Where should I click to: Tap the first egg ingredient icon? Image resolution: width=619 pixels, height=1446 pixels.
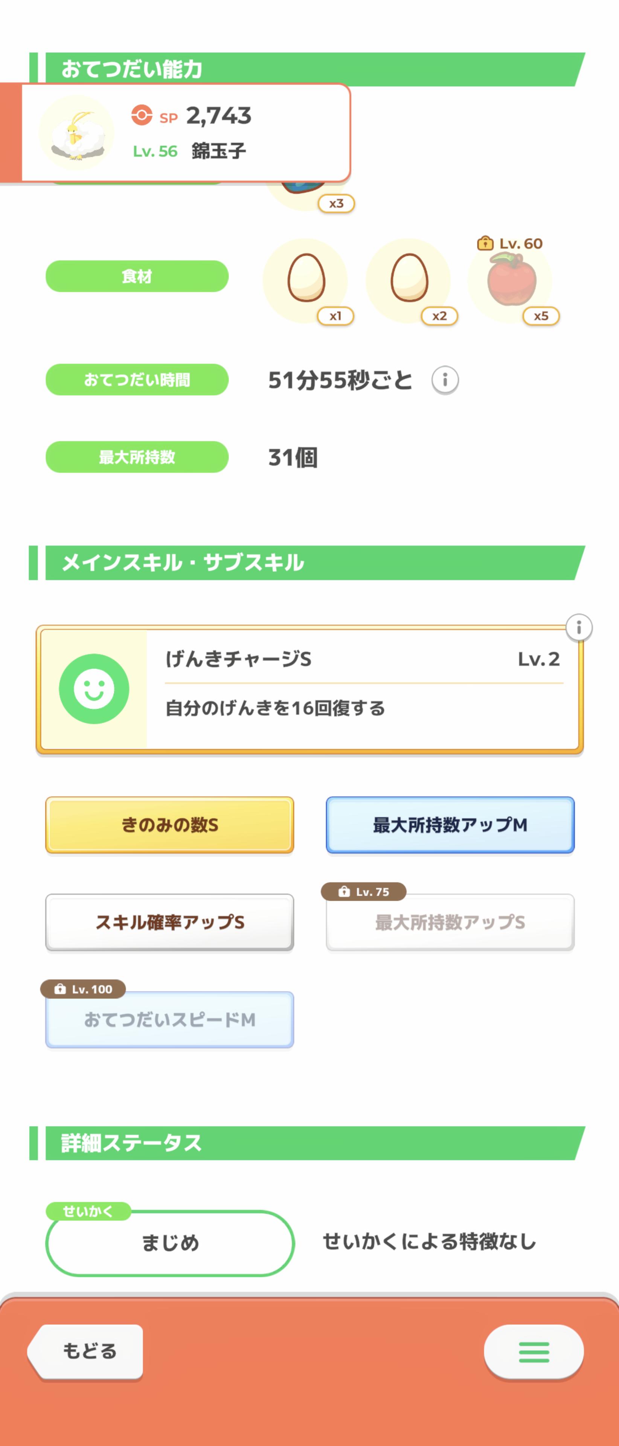coord(306,279)
